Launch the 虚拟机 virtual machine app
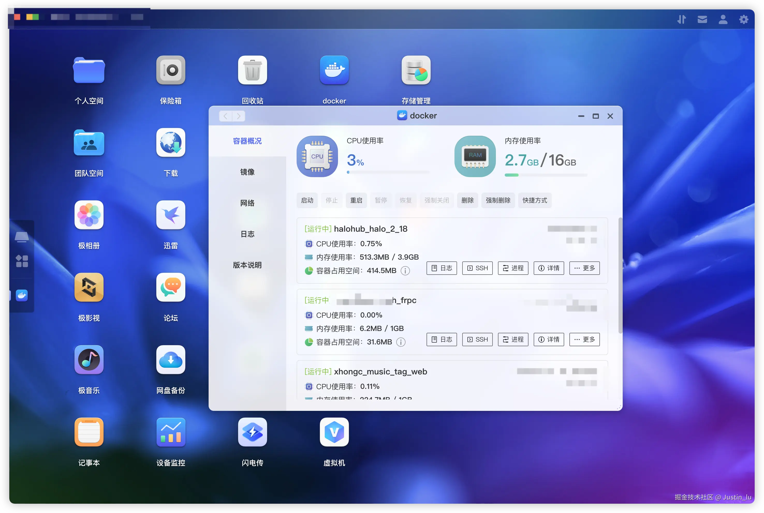Screen dimensions: 764x513 [x=334, y=432]
